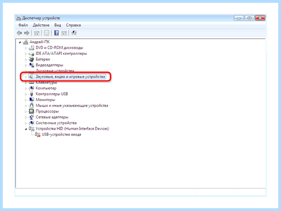Select the Андрей-ПК label
Image resolution: width=281 pixels, height=211 pixels.
tap(40, 42)
